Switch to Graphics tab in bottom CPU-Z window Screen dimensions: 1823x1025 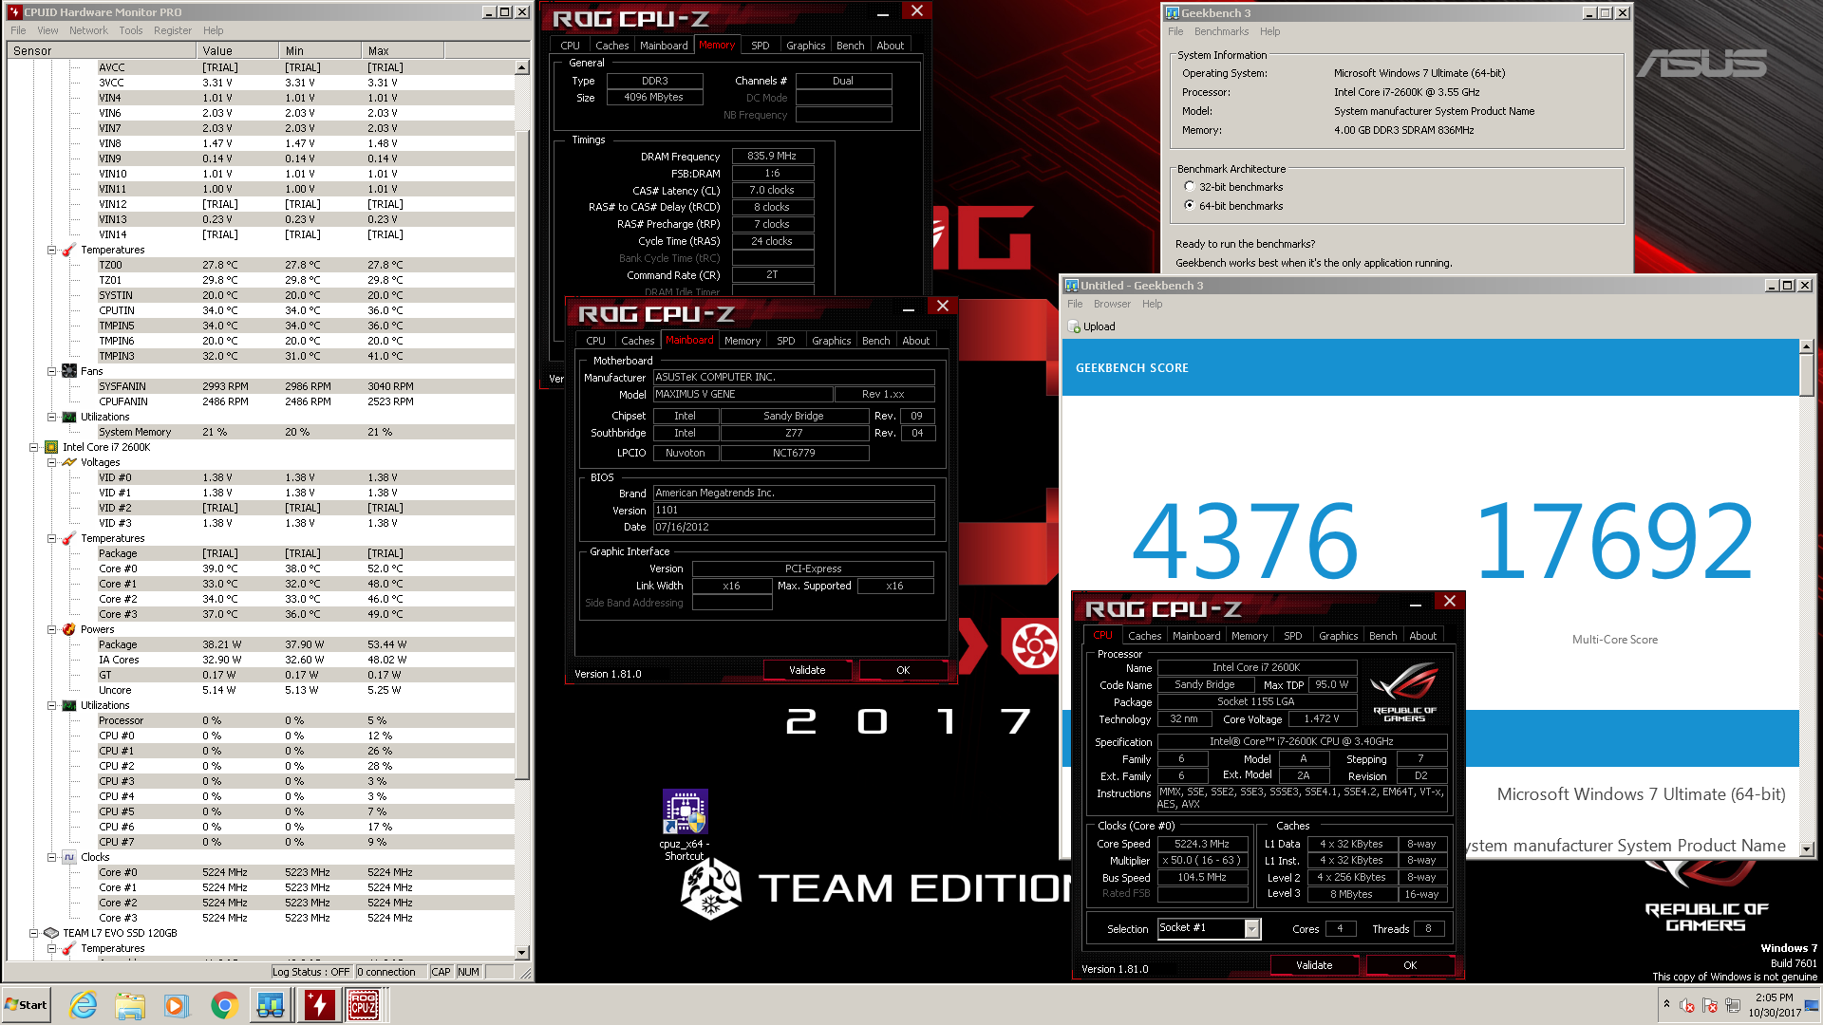click(x=1338, y=636)
